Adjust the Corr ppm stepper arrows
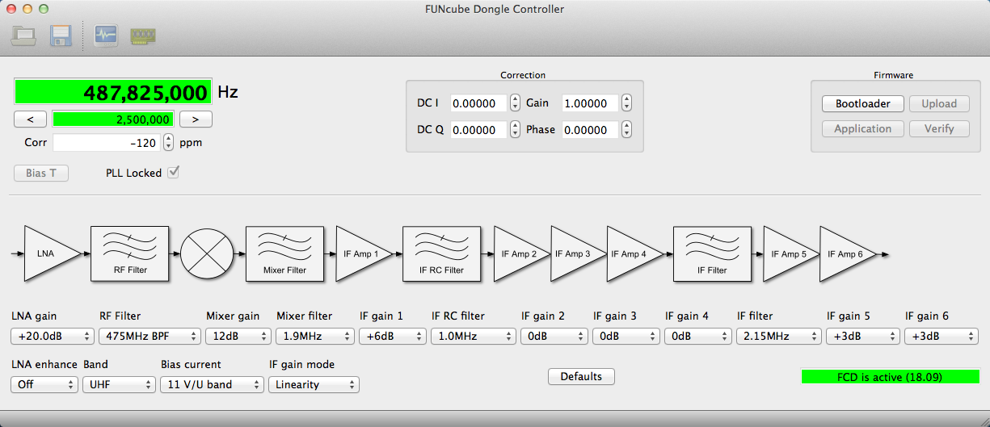Viewport: 990px width, 427px height. [x=168, y=143]
